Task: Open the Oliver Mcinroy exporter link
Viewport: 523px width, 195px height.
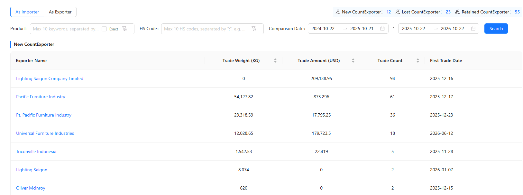Action: [x=31, y=188]
